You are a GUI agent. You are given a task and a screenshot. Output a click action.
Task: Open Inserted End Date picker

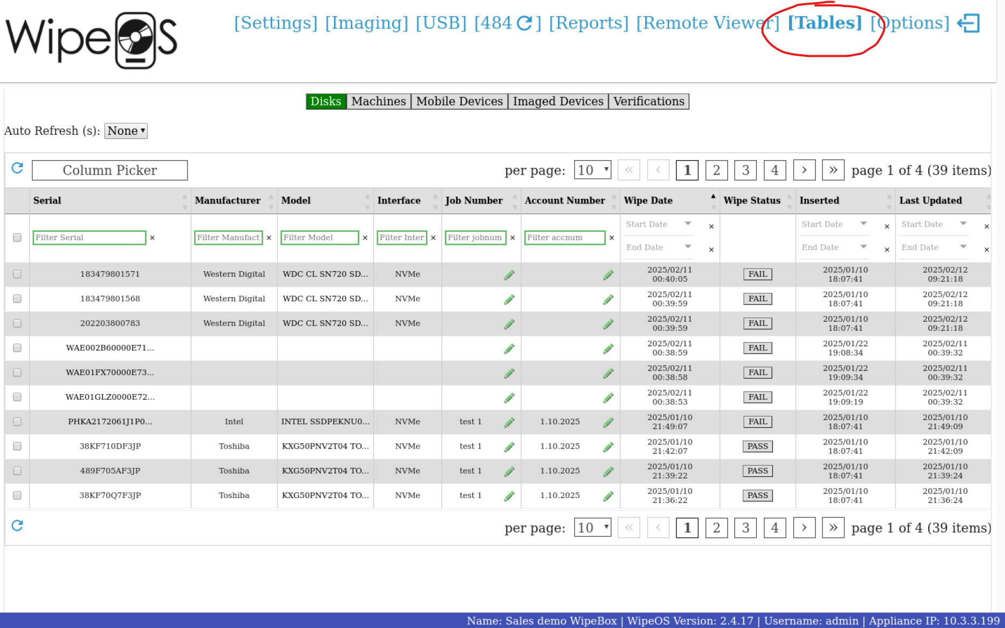(834, 248)
